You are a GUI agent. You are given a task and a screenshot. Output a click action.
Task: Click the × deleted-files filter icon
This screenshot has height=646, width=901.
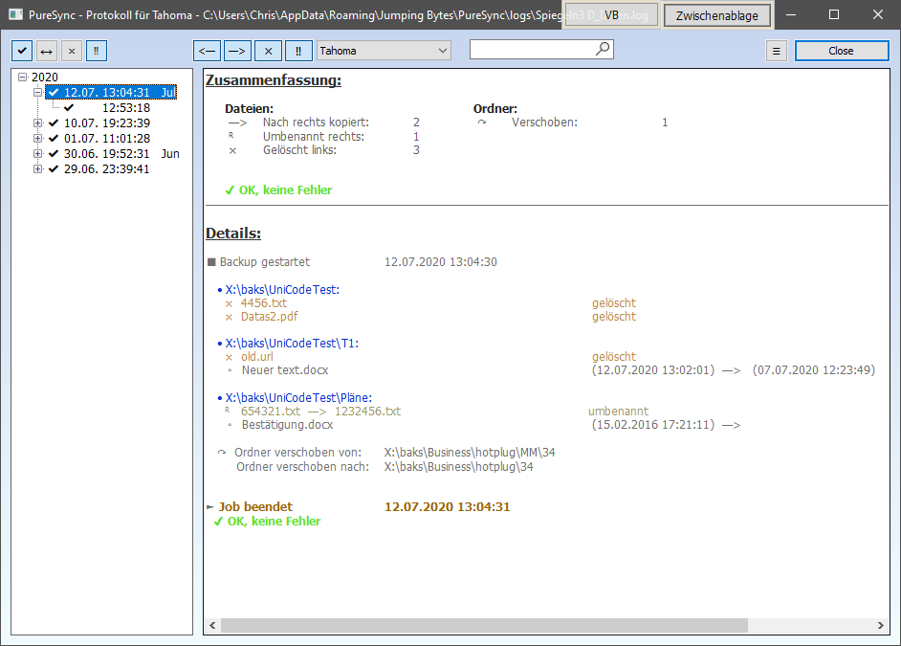point(71,50)
